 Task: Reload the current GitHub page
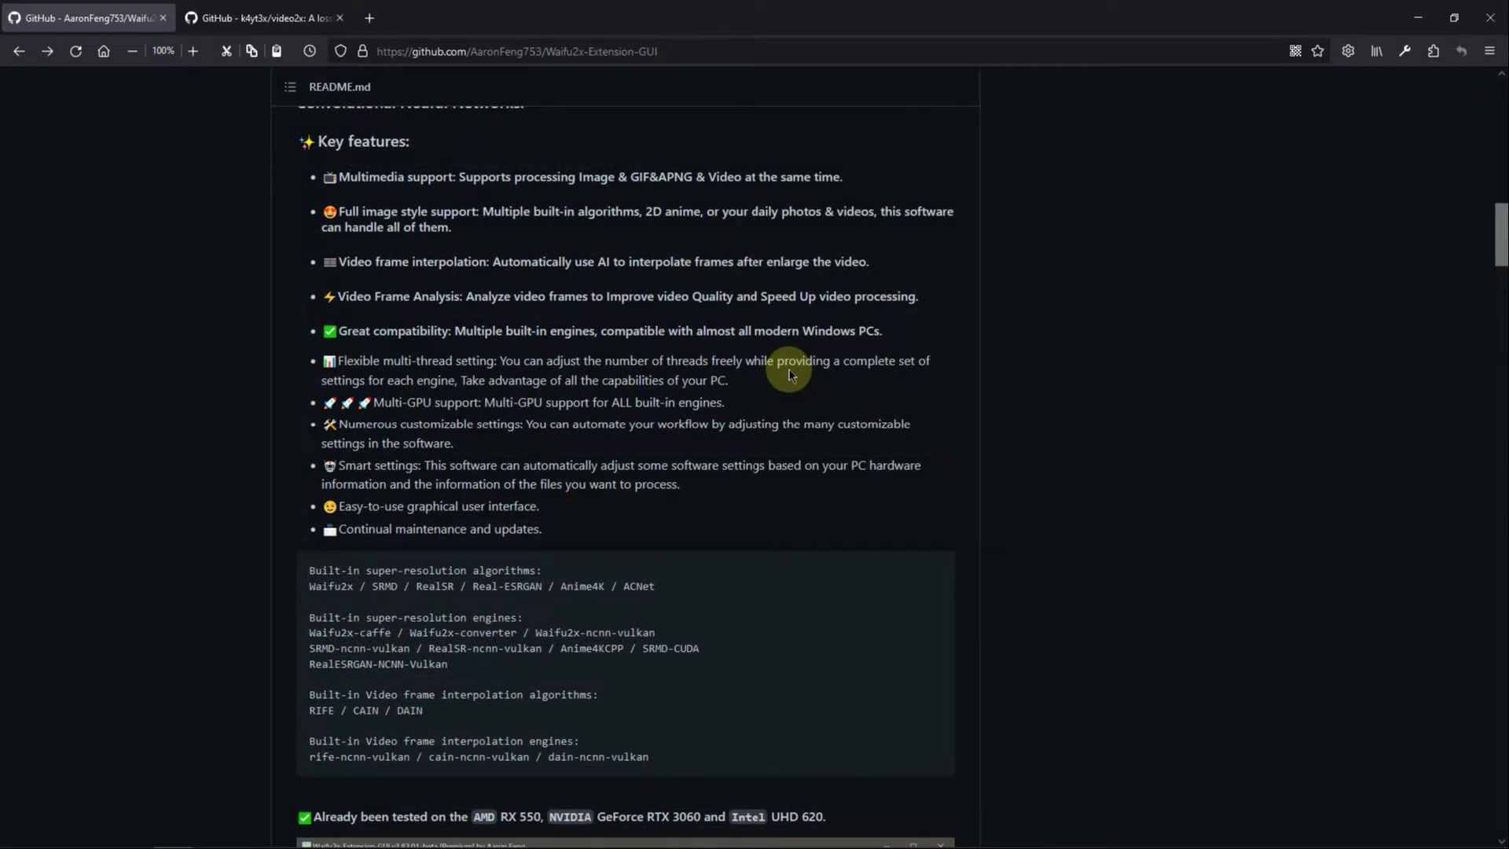click(75, 51)
